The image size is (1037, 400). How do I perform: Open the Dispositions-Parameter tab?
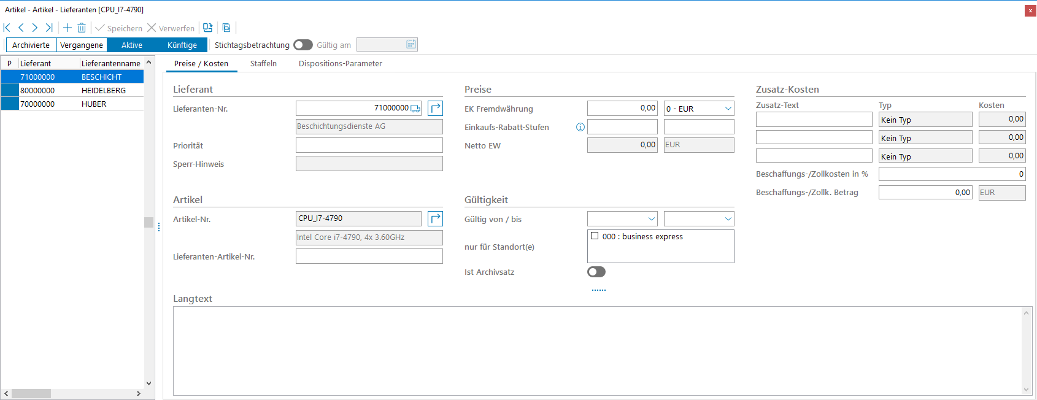(340, 64)
